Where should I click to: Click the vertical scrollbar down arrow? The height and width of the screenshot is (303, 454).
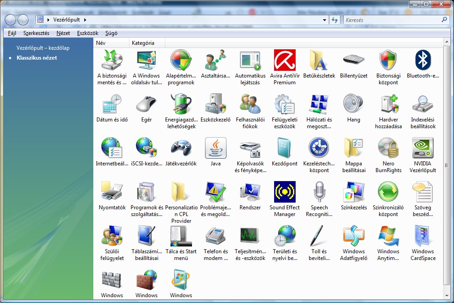click(446, 296)
